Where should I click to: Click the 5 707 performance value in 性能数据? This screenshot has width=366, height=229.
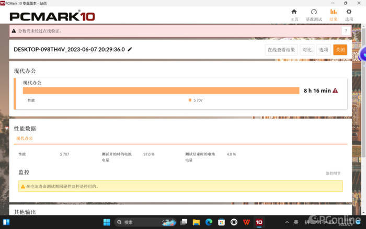pyautogui.click(x=64, y=154)
